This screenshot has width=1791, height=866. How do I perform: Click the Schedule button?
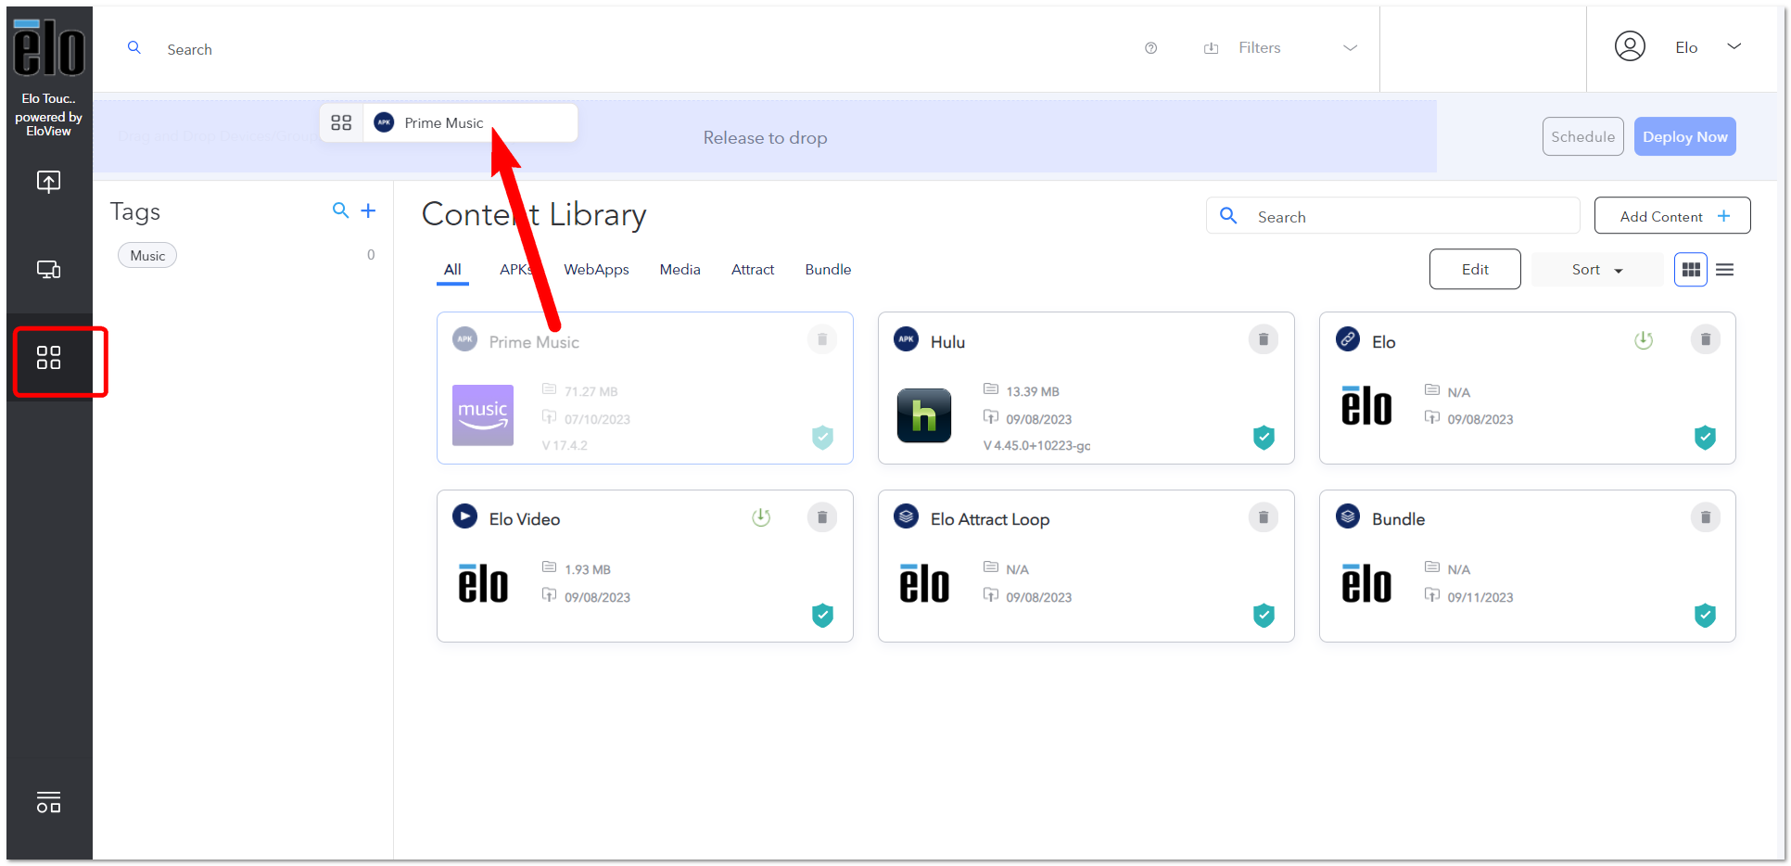click(1582, 136)
